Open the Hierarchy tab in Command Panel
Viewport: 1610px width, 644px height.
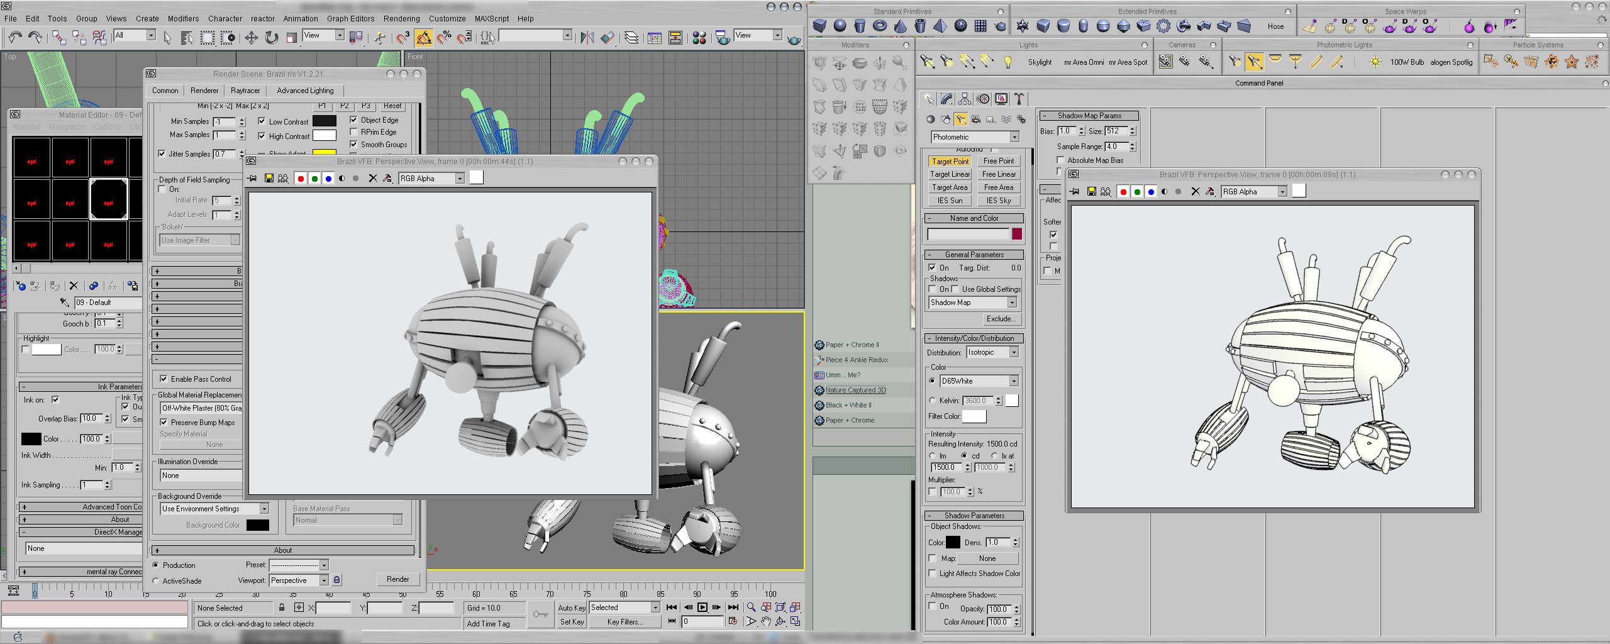pos(965,99)
